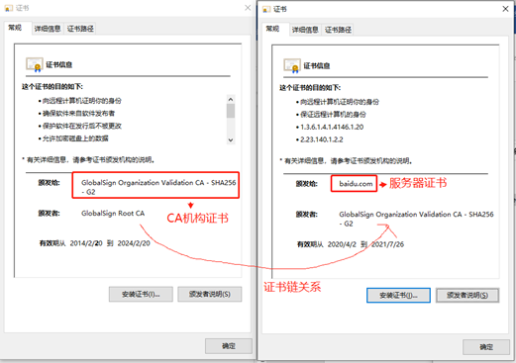Click 保证远程计算机的身份 purpose in right window
516x363 pixels.
tap(333, 115)
